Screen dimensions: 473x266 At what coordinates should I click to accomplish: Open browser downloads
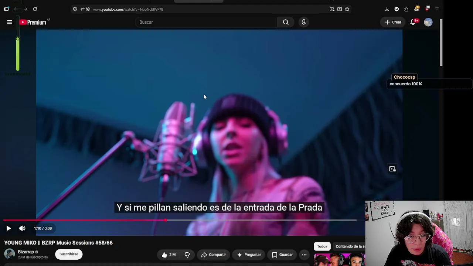point(387,9)
